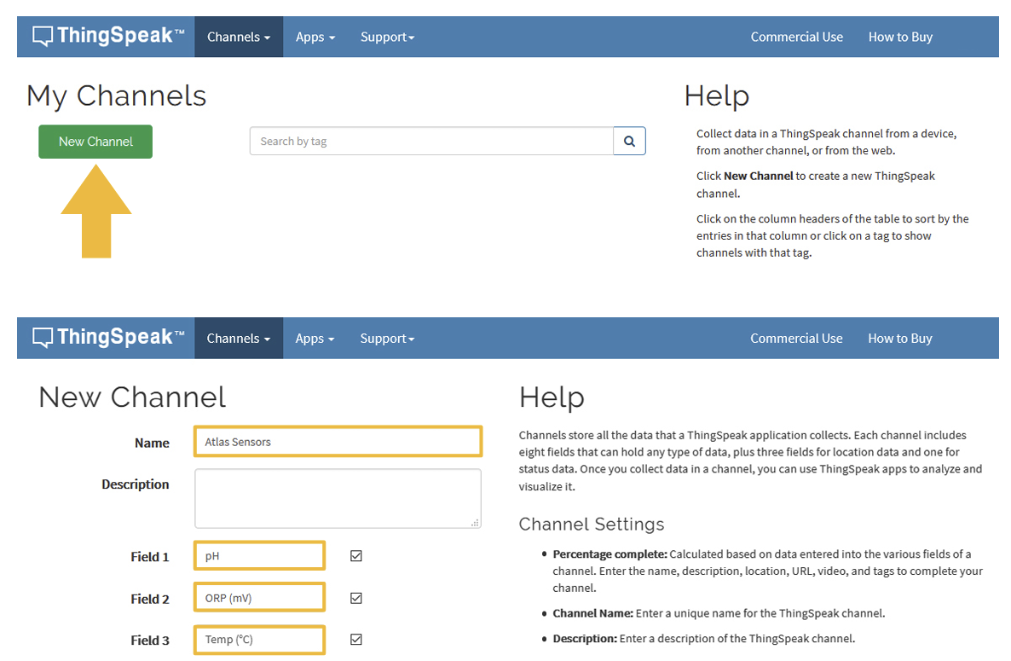Click Field 1 input containing pH
Screen dimensions: 1011x661
click(259, 556)
